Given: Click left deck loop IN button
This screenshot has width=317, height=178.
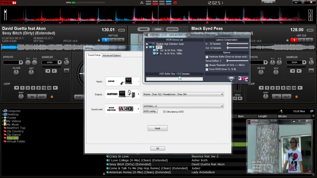Looking at the screenshot, I should (x=32, y=97).
